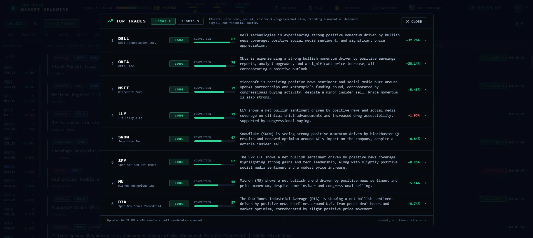Screen dimensions: 533x238
Task: Remove $GLD from the watchlist
Action: pyautogui.click(x=33, y=96)
